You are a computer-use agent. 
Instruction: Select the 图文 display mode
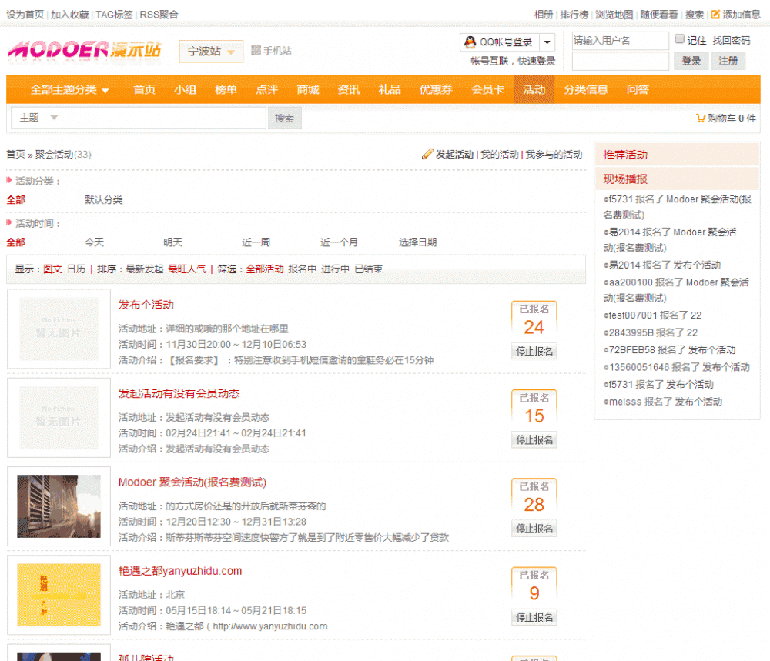click(x=53, y=269)
